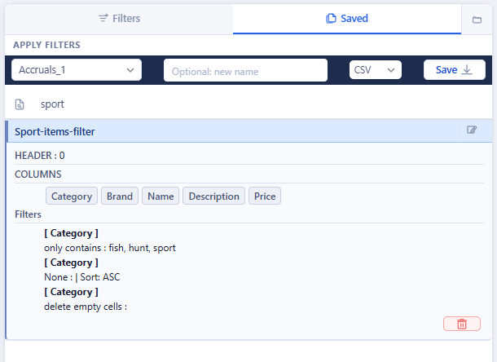Click the Description column chip
497x362 pixels.
click(x=214, y=196)
